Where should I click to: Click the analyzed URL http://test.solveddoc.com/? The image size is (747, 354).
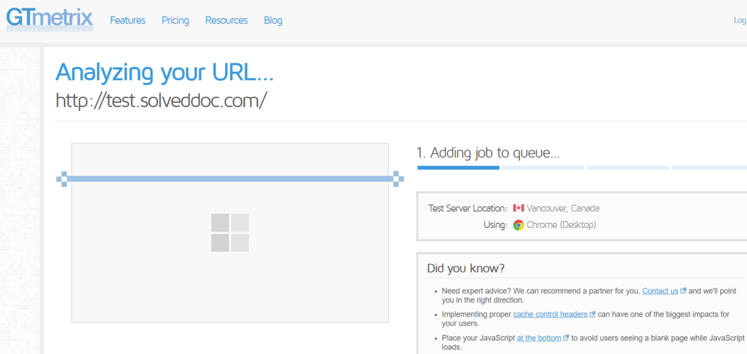[x=161, y=100]
